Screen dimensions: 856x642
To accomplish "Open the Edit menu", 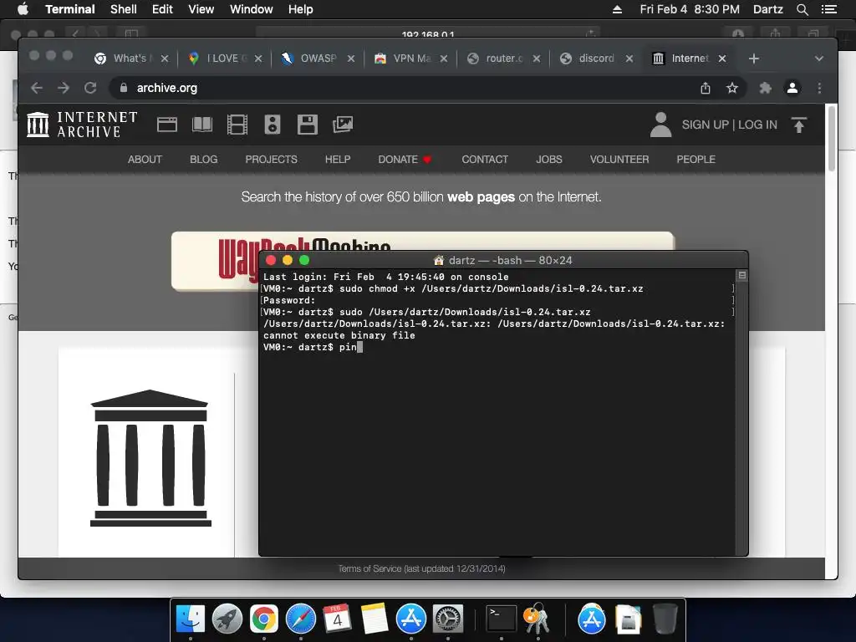I will point(162,9).
